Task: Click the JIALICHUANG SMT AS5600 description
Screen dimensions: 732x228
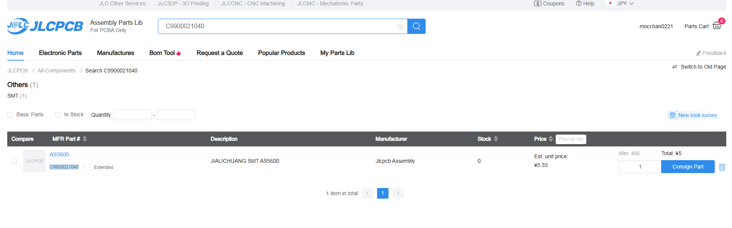Action: click(x=245, y=161)
